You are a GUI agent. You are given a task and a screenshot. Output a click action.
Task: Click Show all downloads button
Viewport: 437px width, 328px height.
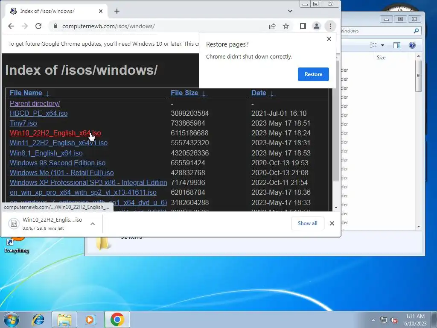307,223
